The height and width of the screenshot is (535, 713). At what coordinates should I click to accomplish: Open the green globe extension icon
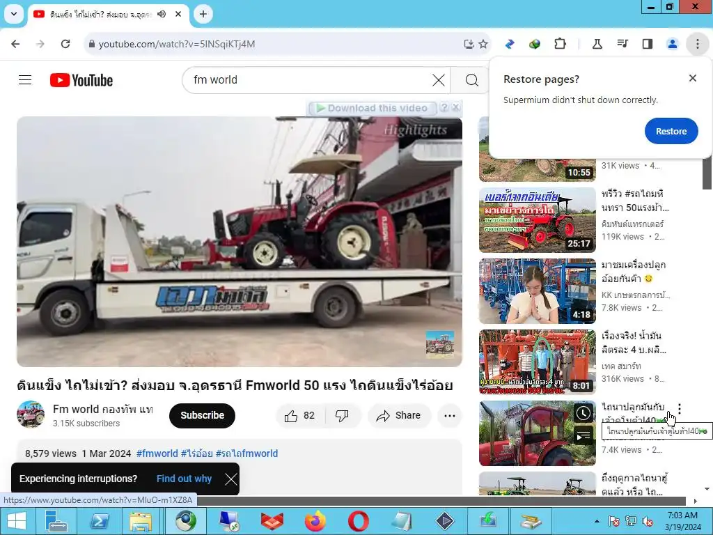(x=535, y=44)
